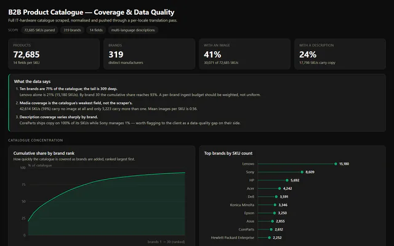Screen dimensions: 394x246
Task: Click the 'Cumulative share by brand rank' title
Action: click(44, 153)
